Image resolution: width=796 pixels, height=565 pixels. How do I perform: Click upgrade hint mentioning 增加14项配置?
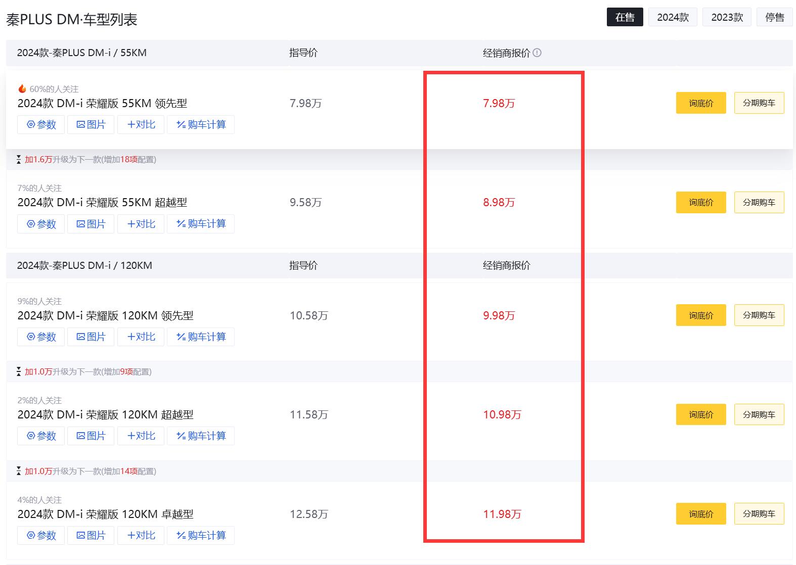click(86, 472)
